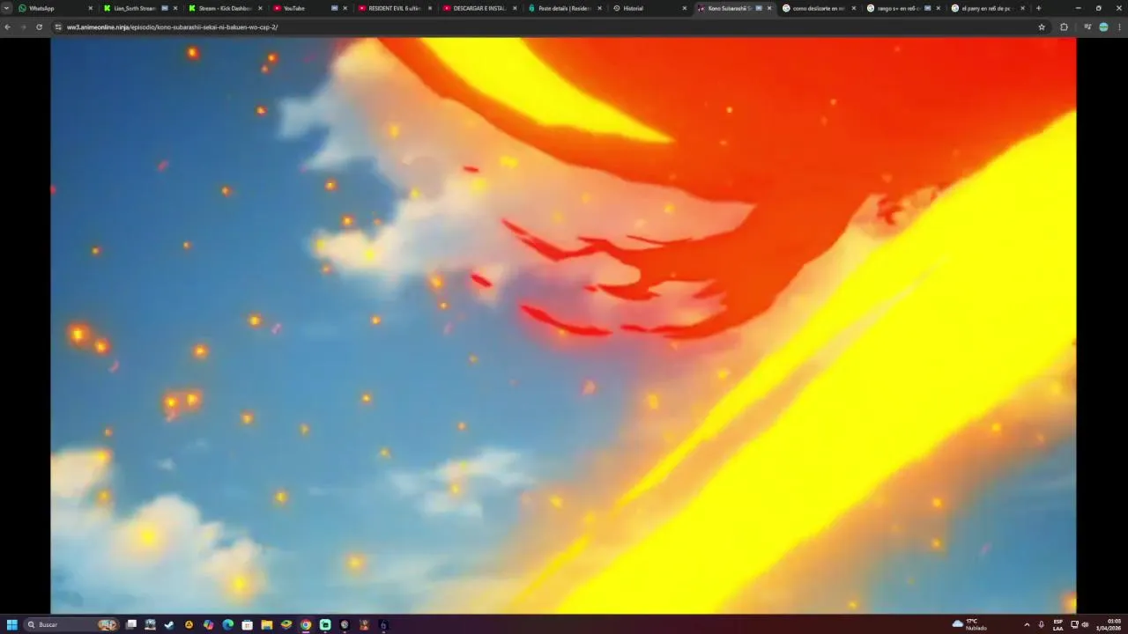Screen dimensions: 1128x634
Task: Change the ESP LAA keyboard language
Action: pyautogui.click(x=1058, y=624)
